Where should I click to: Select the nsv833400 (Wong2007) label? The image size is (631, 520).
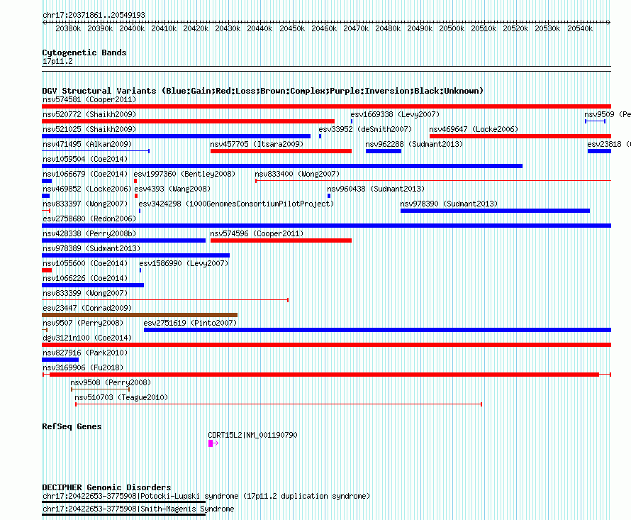click(297, 174)
